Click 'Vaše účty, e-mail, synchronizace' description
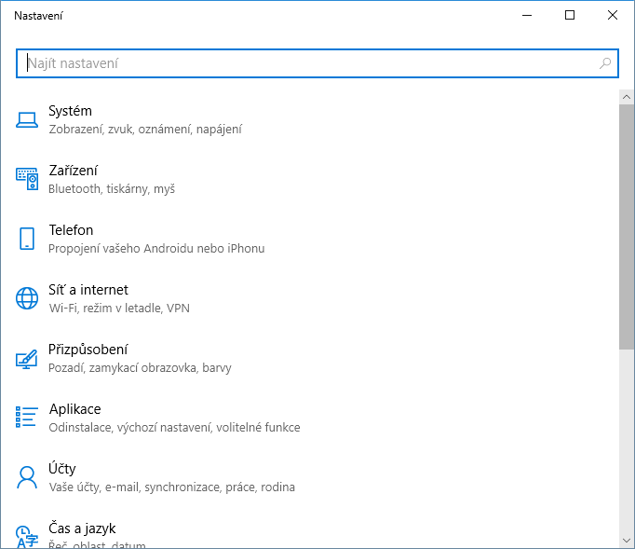Image resolution: width=635 pixels, height=549 pixels. (171, 487)
